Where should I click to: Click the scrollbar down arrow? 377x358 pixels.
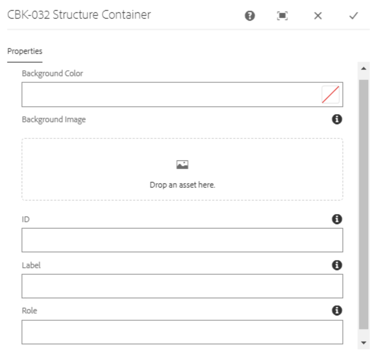(364, 343)
